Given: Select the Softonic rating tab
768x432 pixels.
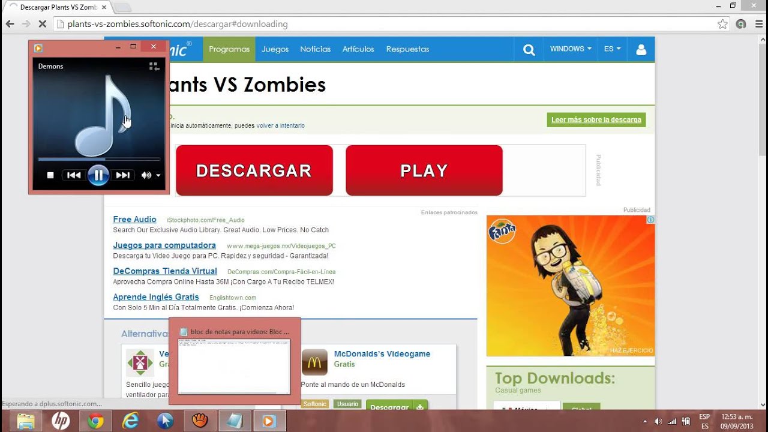Looking at the screenshot, I should click(x=314, y=404).
